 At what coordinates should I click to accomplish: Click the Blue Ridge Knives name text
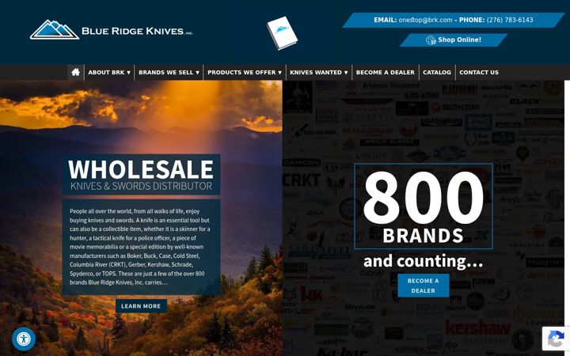pyautogui.click(x=137, y=31)
